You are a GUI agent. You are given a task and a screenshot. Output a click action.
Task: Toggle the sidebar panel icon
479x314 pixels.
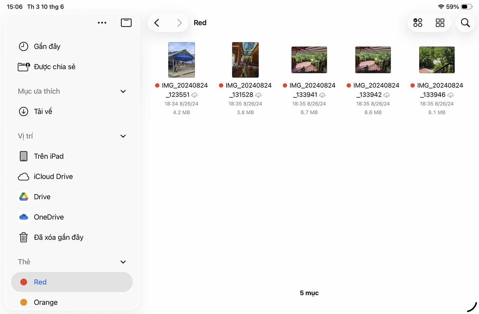point(126,23)
